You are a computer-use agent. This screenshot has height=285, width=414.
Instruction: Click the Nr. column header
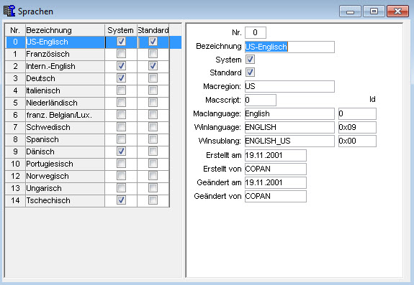tap(15, 30)
